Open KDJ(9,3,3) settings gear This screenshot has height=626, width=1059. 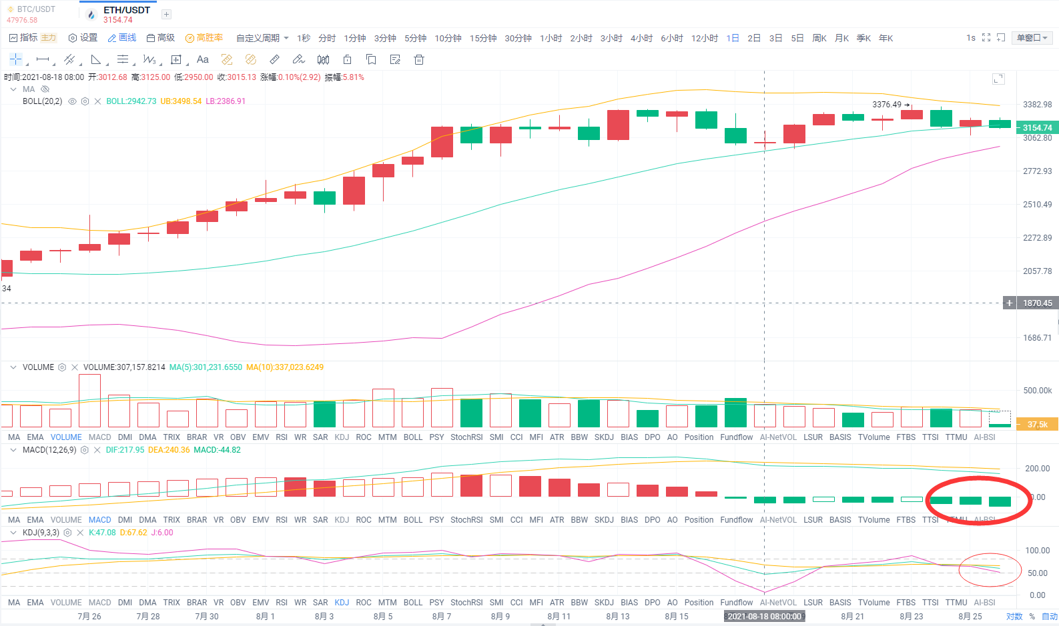tap(67, 533)
